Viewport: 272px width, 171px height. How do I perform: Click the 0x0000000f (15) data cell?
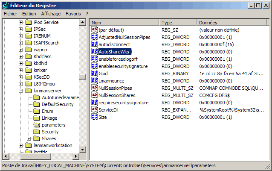coord(216,44)
